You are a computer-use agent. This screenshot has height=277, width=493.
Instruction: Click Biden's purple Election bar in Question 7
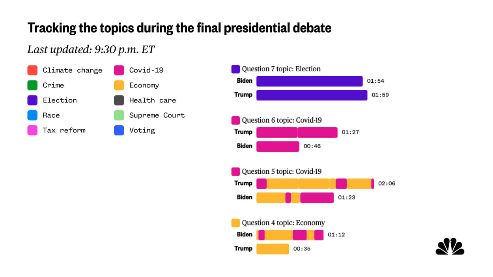309,81
